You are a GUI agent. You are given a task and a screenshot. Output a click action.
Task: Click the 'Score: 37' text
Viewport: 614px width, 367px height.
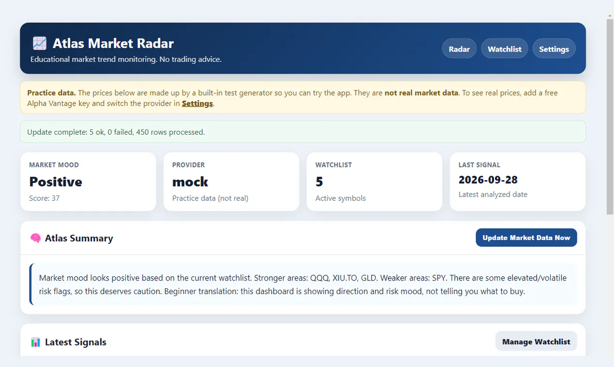[x=44, y=198]
